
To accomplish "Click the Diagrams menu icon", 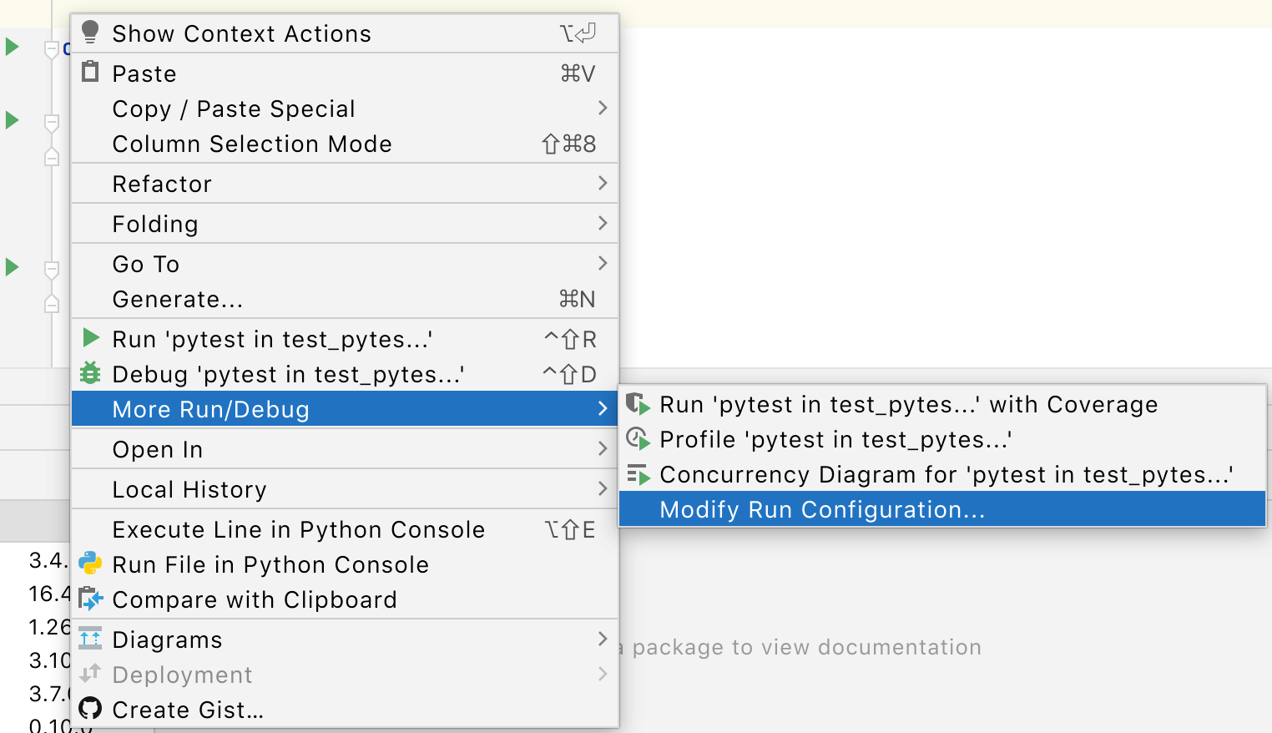I will tap(90, 639).
